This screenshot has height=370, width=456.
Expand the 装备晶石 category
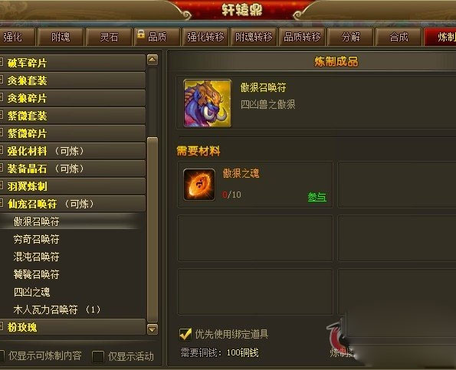[73, 169]
